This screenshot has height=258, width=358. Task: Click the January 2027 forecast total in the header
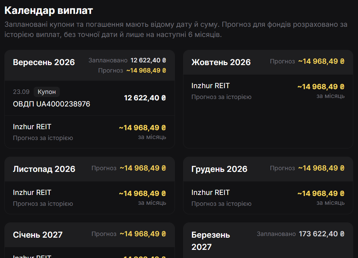click(x=143, y=234)
